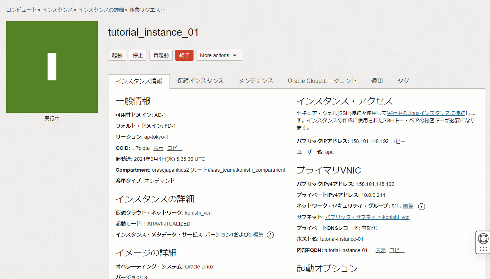Viewport: 490px width, 279px height.
Task: Click 終了 to terminate the instance
Action: [184, 55]
